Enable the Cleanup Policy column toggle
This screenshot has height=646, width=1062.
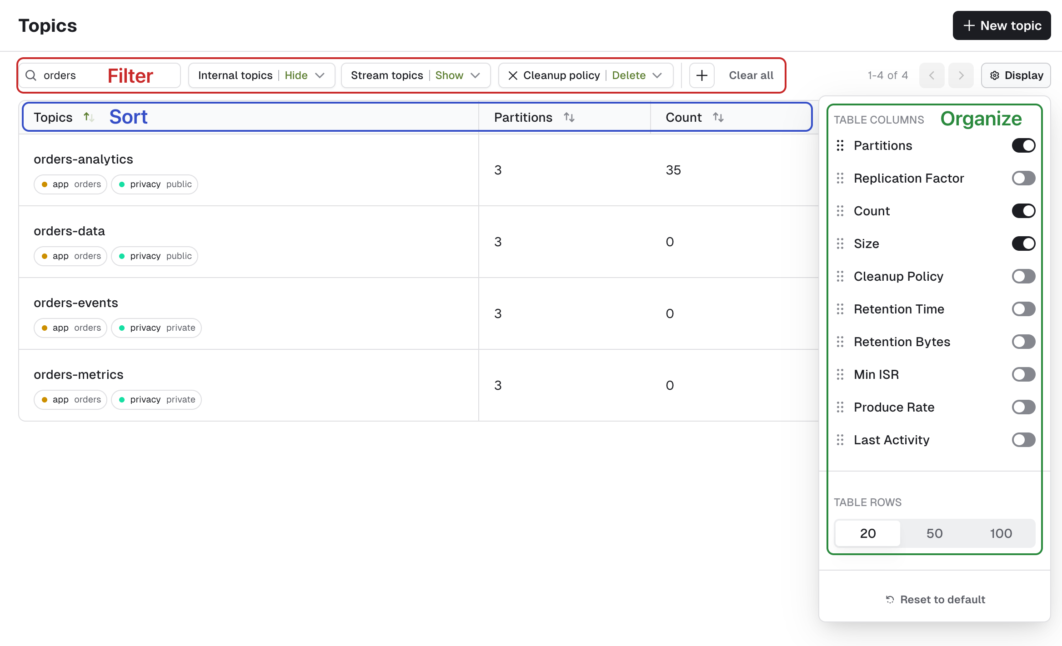tap(1023, 276)
